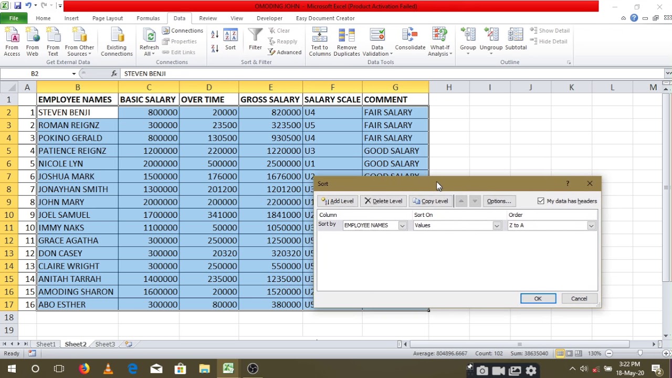Open VLC media player from taskbar

108,369
